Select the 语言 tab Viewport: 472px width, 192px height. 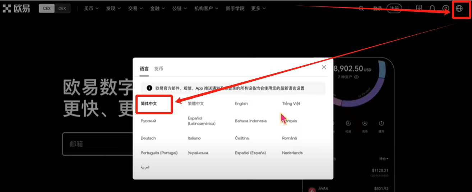point(144,69)
